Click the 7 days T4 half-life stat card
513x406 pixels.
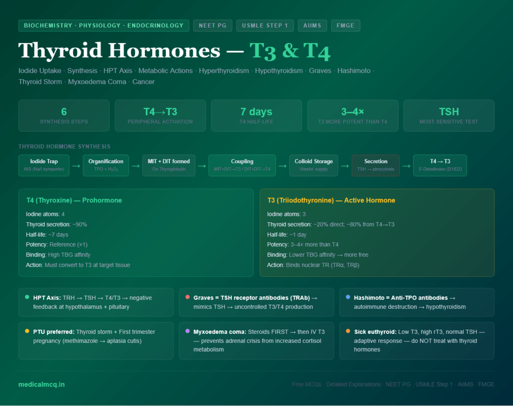[256, 116]
